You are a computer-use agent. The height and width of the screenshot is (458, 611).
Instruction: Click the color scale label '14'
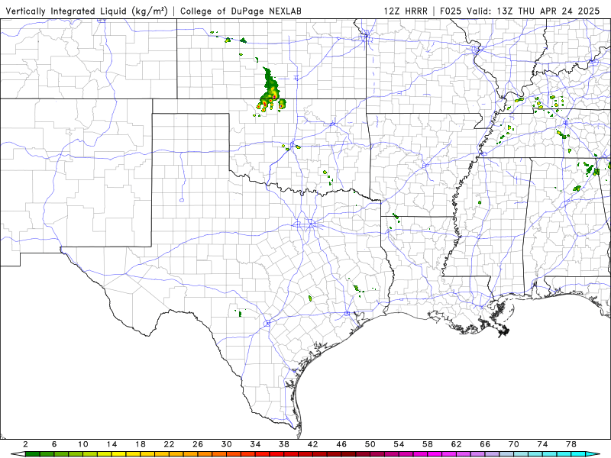(112, 444)
